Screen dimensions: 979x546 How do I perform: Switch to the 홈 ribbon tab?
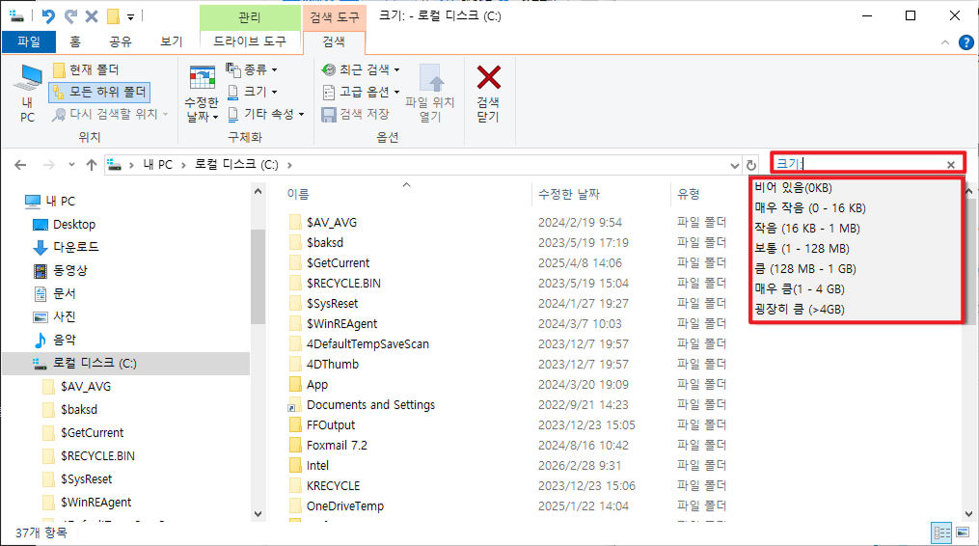[x=75, y=41]
